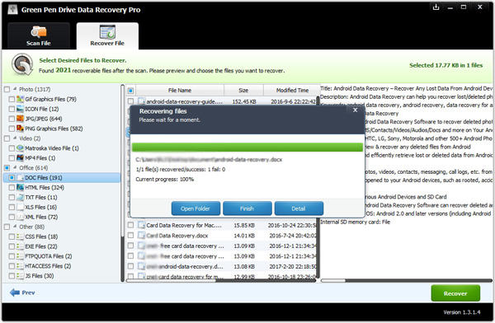The width and height of the screenshot is (495, 323).
Task: Check the Other (88) category checkbox
Action: pos(7,227)
